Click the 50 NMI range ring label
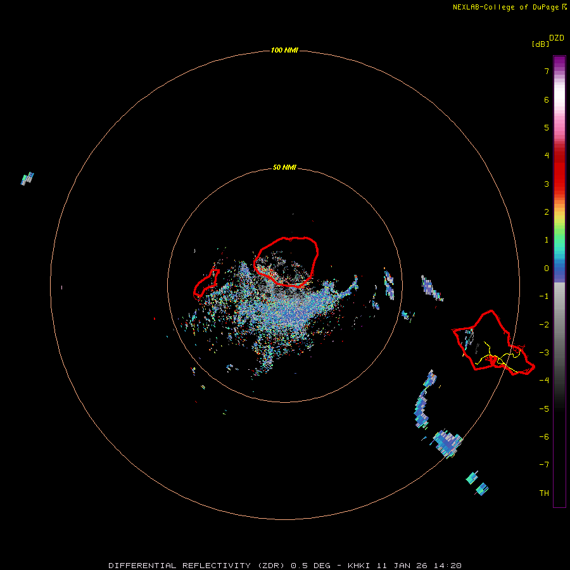Viewport: 570px width, 570px height. (x=284, y=167)
